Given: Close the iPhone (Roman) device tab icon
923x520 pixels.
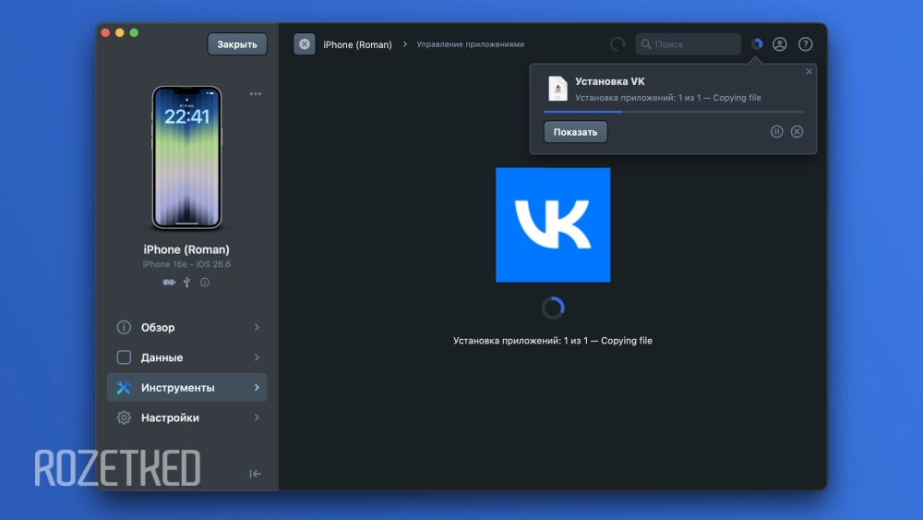Looking at the screenshot, I should click(305, 44).
